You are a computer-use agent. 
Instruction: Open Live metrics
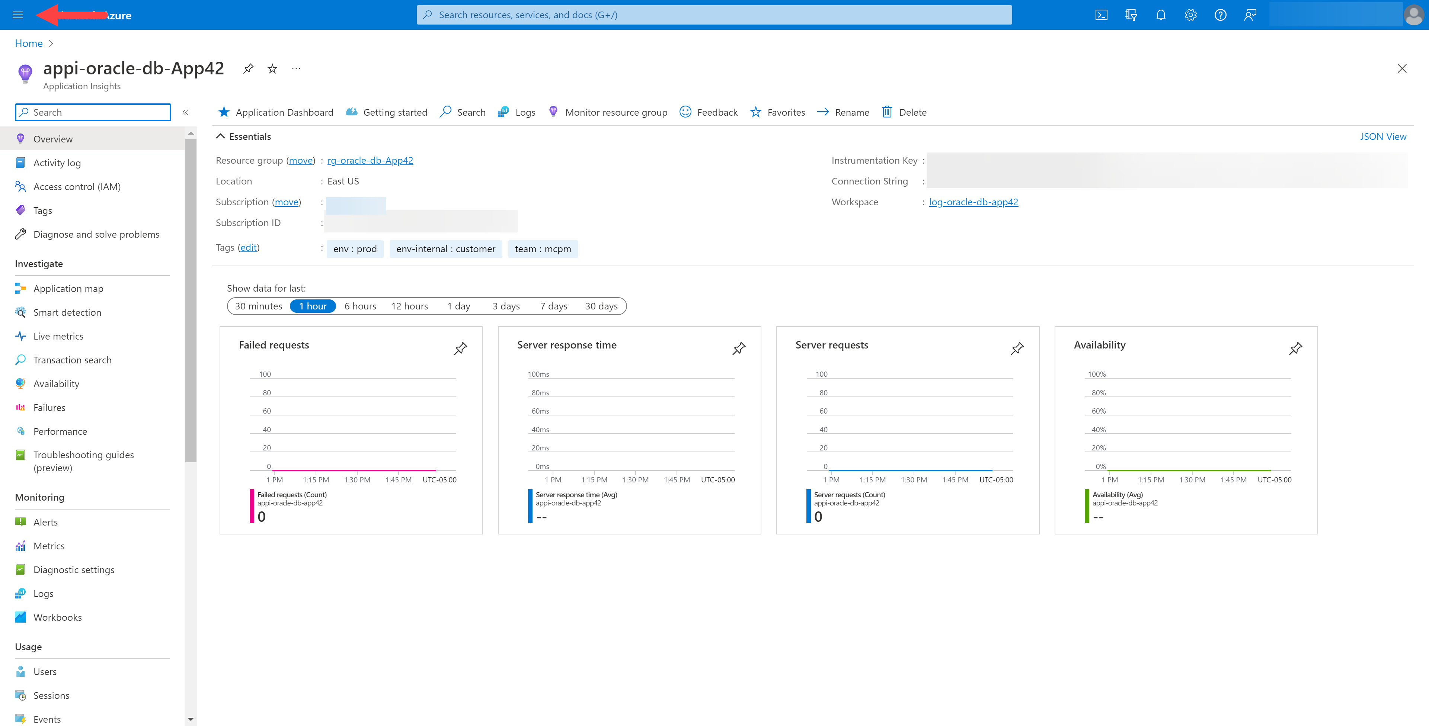[x=92, y=336]
